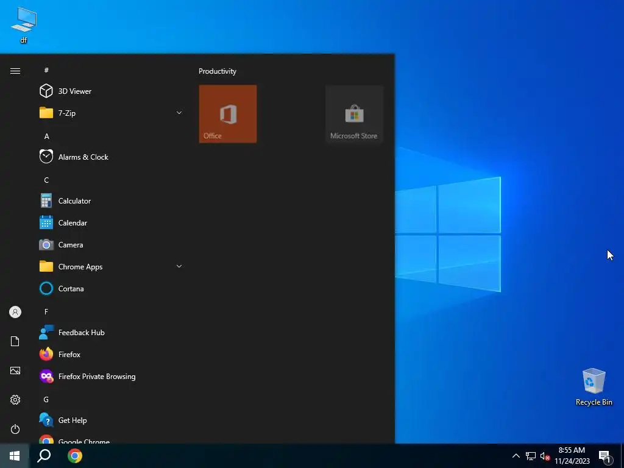Viewport: 624px width, 468px height.
Task: Open the user account icon in Start
Action: 15,312
